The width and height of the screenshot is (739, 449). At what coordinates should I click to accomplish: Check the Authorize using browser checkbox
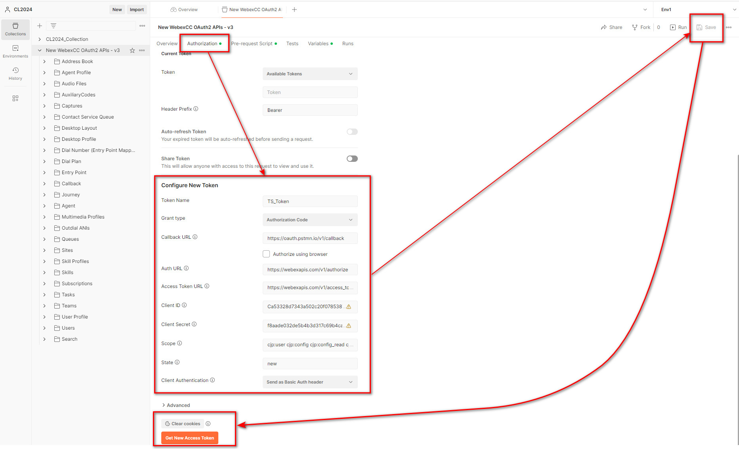(266, 254)
